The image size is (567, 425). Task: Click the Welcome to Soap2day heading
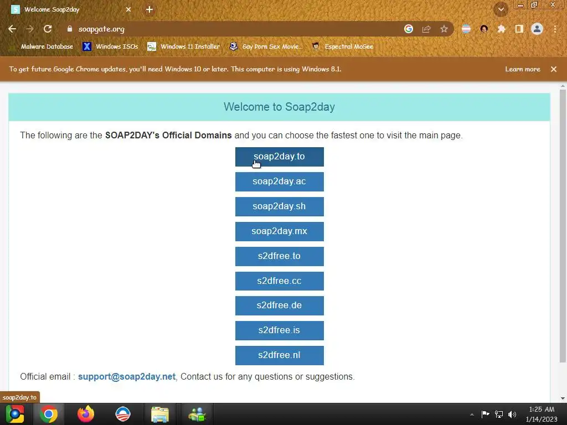[x=279, y=107]
